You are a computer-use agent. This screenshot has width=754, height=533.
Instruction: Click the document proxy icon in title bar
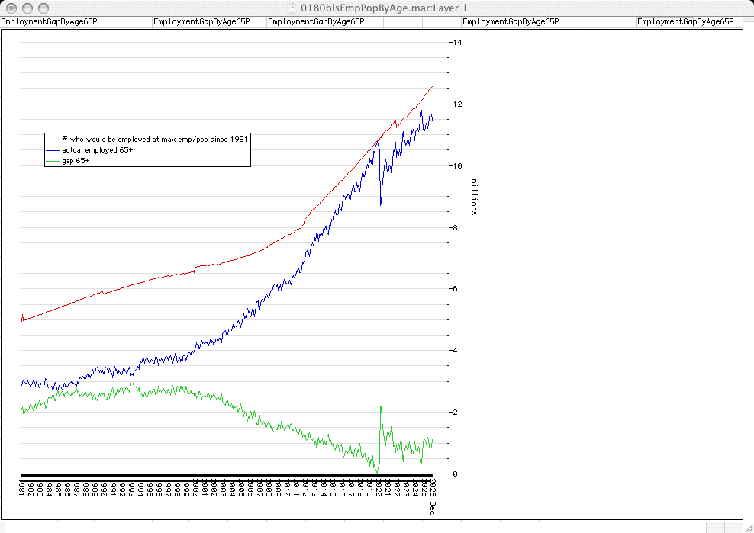tap(293, 7)
